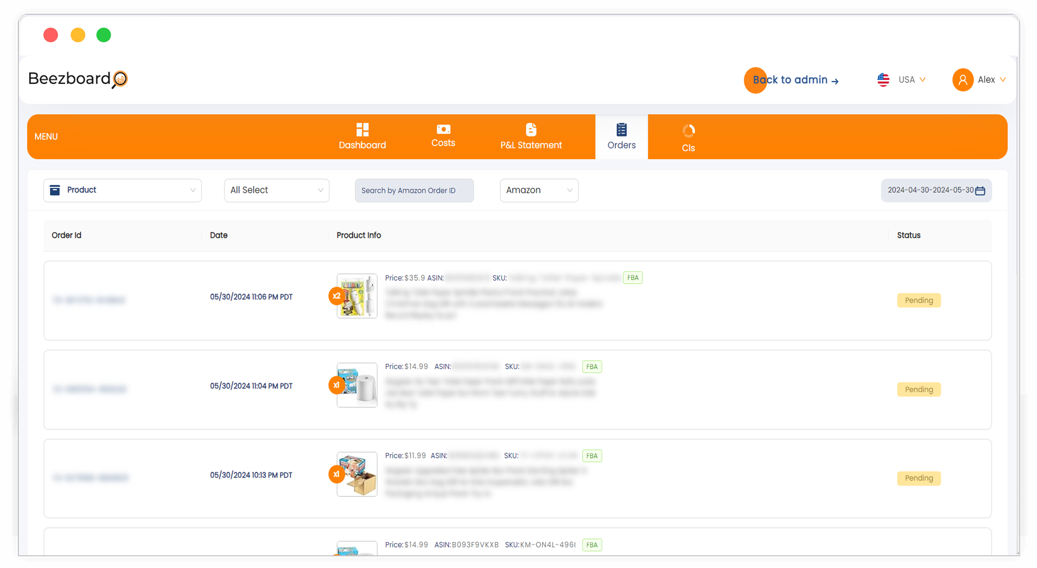Click the x2 quantity badge
This screenshot has height=568, width=1037.
click(x=336, y=296)
